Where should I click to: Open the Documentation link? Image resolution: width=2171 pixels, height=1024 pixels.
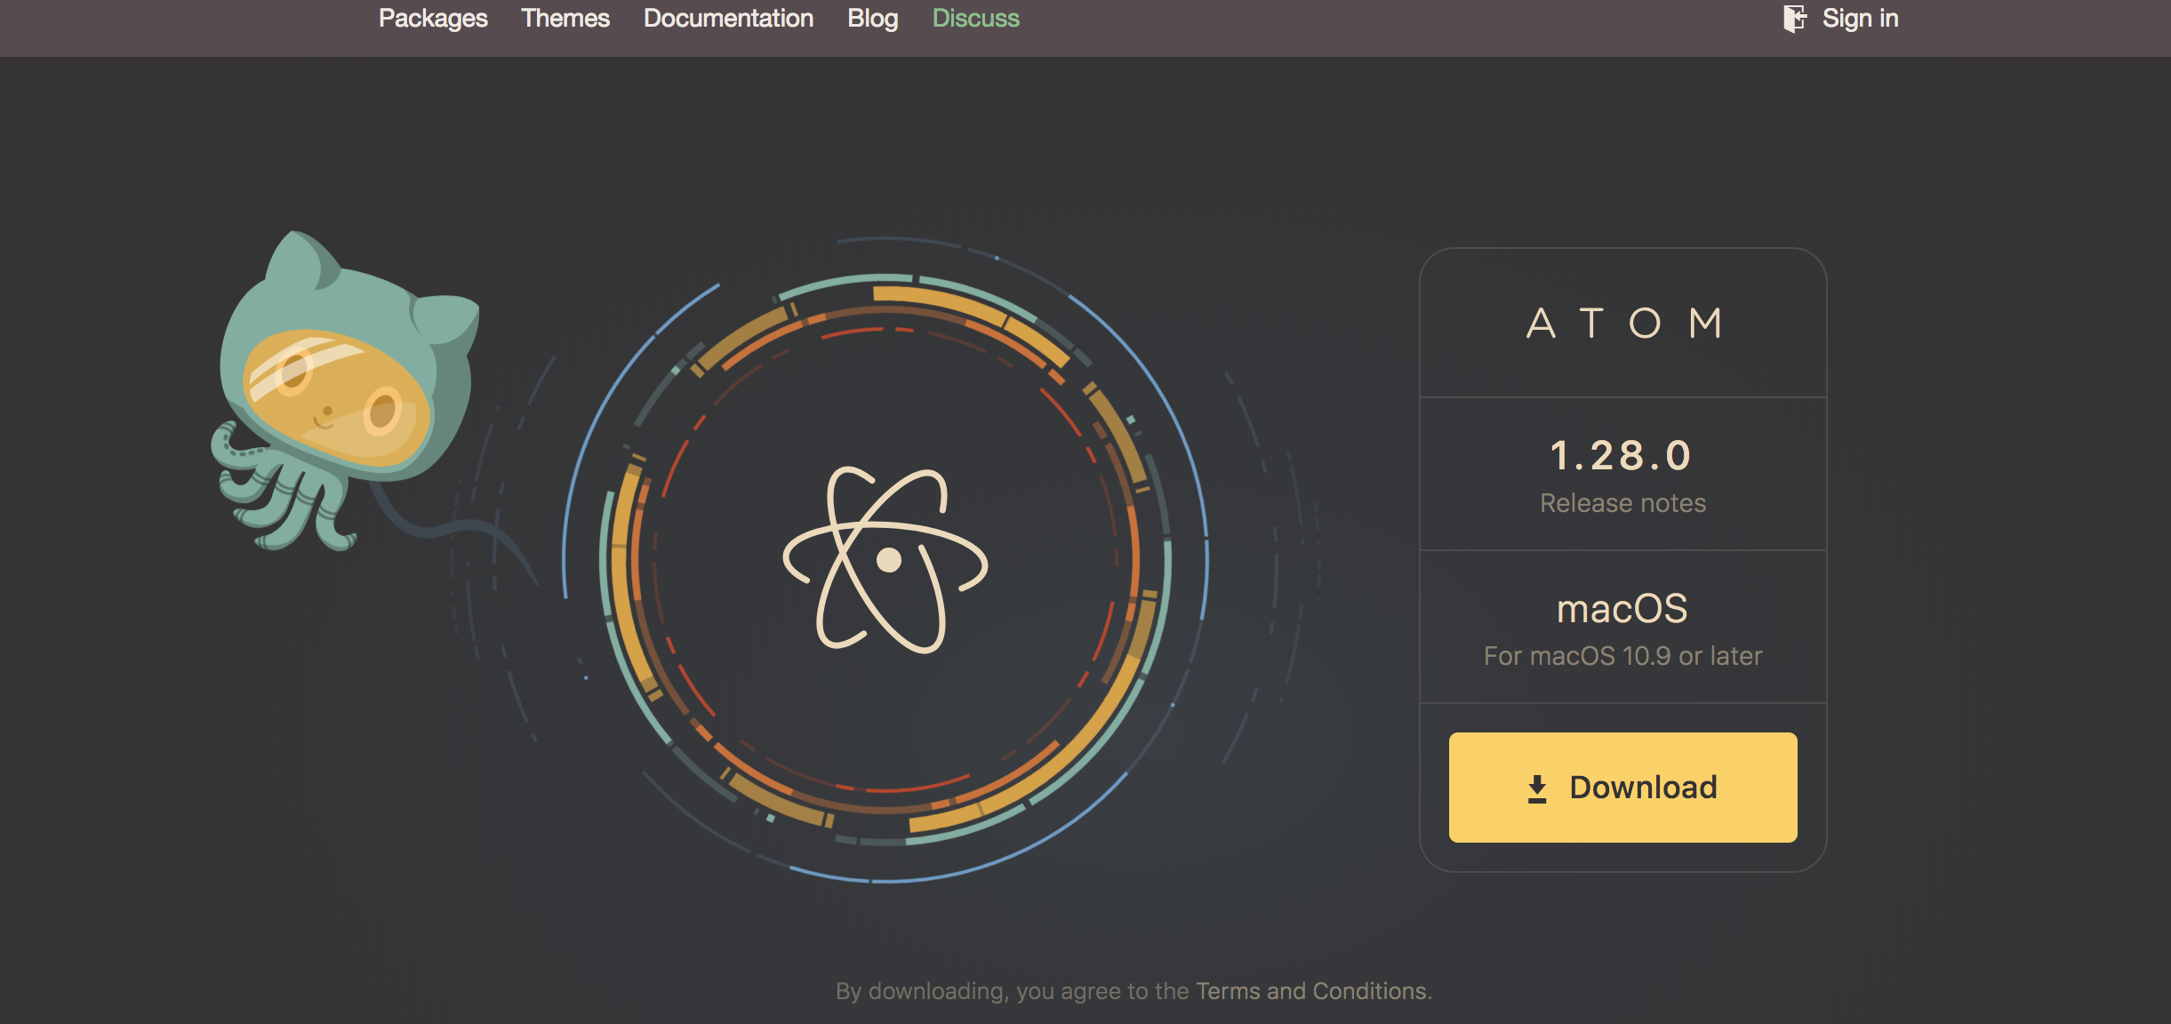(x=728, y=18)
